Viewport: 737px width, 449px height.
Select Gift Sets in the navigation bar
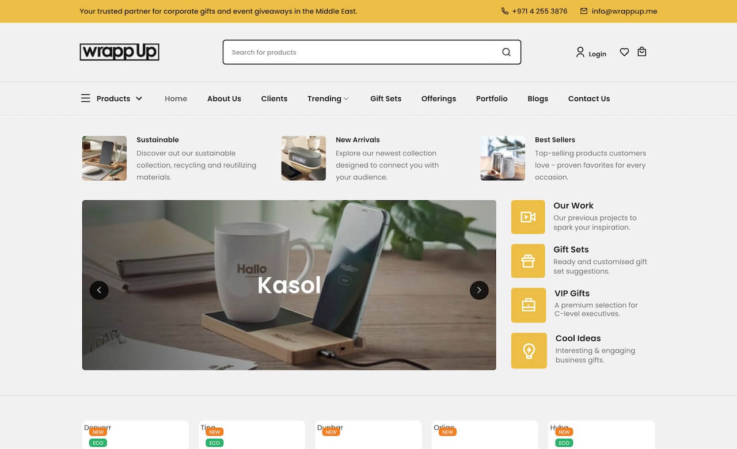coord(386,98)
